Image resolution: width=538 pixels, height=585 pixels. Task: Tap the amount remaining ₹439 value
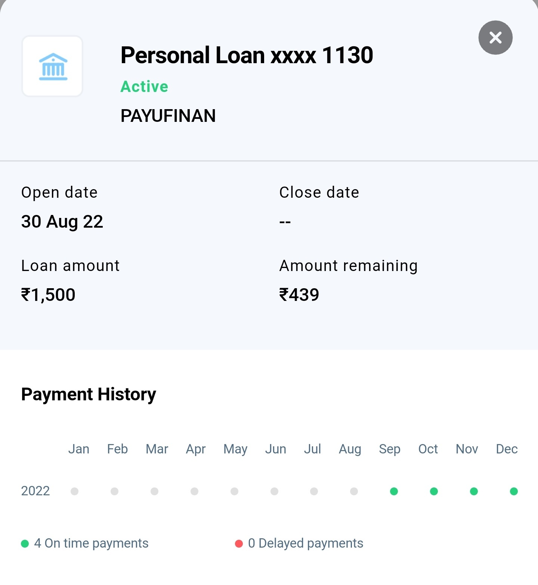coord(299,295)
